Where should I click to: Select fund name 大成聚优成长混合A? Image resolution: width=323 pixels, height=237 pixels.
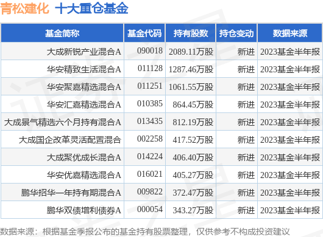point(84,157)
